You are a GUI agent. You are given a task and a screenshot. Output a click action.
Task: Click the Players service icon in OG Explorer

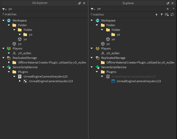point(9,48)
